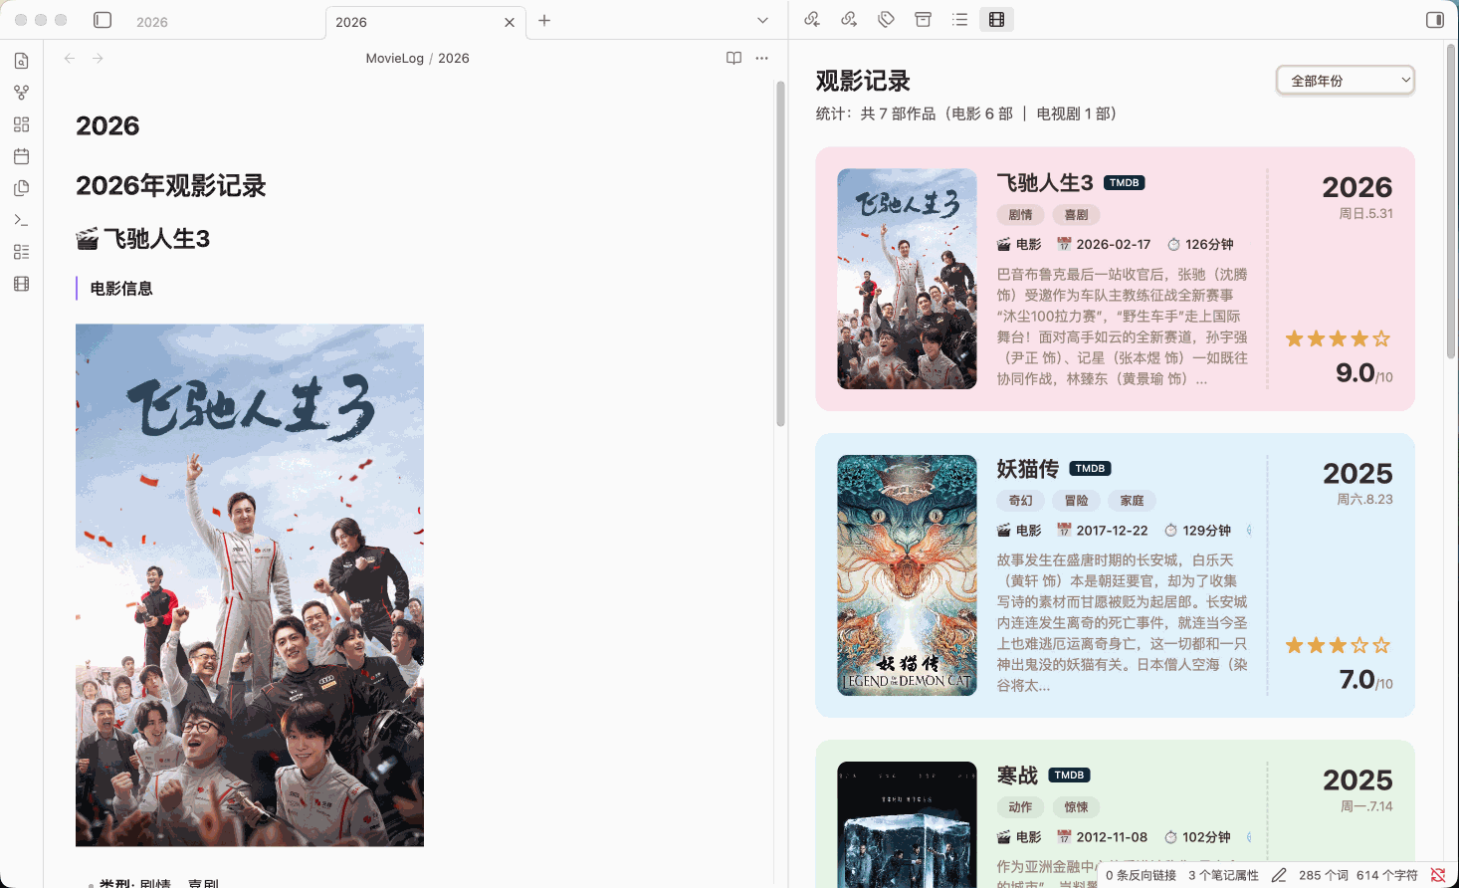
Task: Click the canvas grid icon in ribbon
Action: [x=22, y=124]
